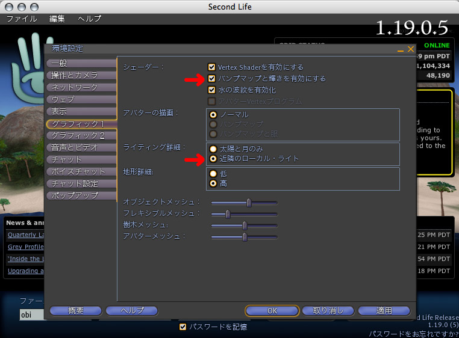This screenshot has height=338, width=459.
Task: Open the 音声とビデオ tab
Action: tap(81, 147)
